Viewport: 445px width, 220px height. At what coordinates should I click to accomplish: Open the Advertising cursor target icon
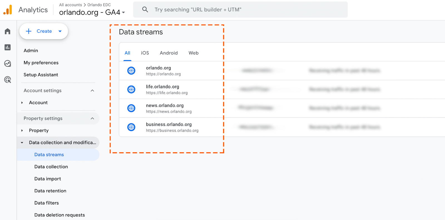click(x=8, y=80)
